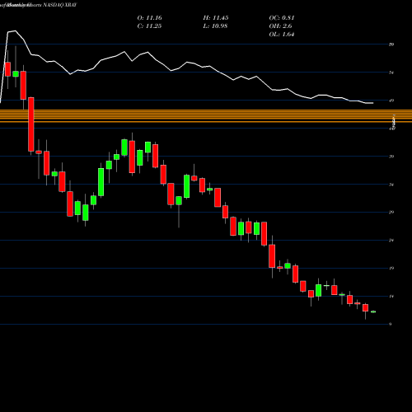
Task: Click the 24 price axis label
Action: pos(391,240)
